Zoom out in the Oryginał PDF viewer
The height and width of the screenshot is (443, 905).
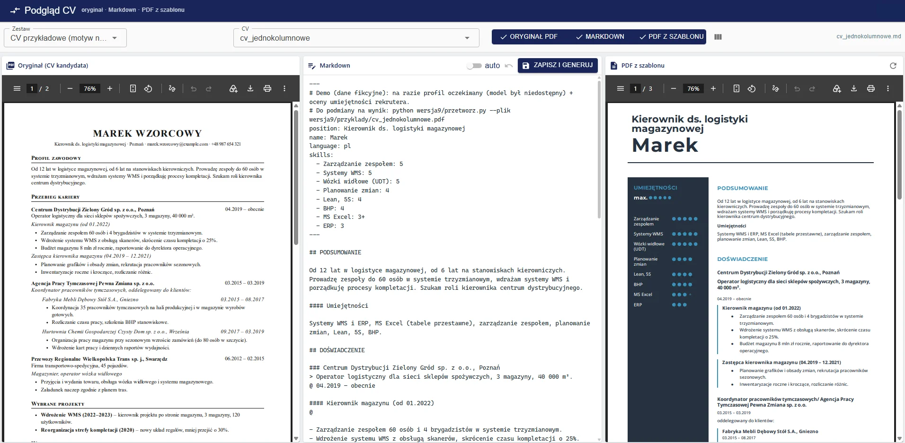coord(70,88)
